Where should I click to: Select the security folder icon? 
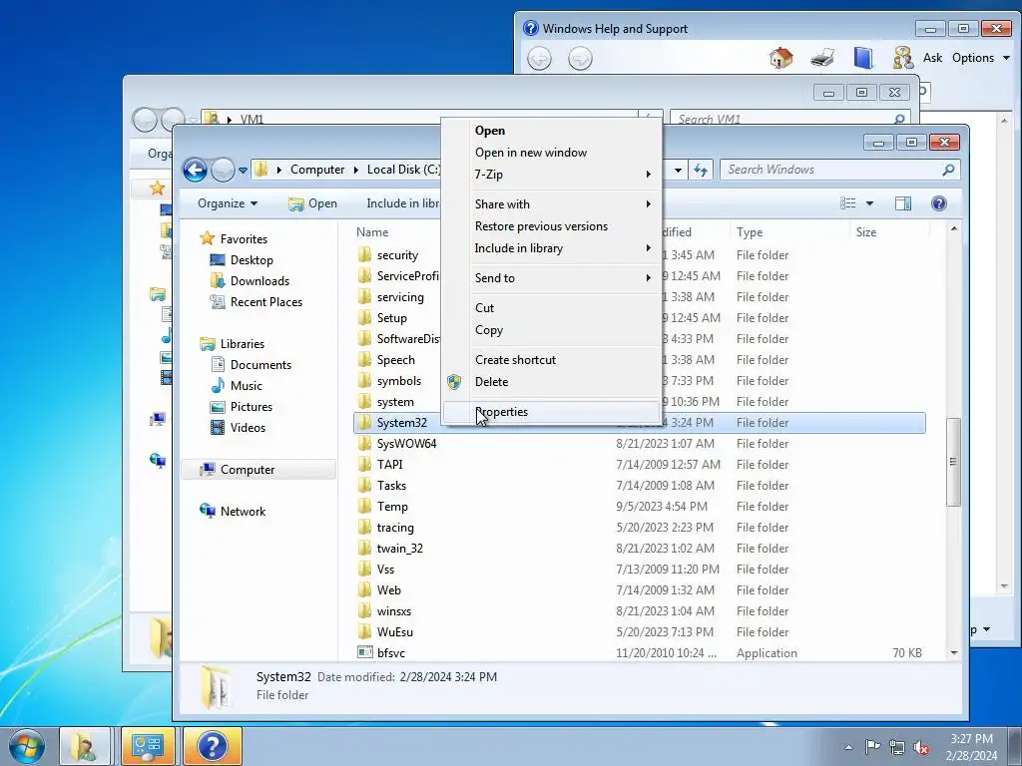pyautogui.click(x=364, y=254)
